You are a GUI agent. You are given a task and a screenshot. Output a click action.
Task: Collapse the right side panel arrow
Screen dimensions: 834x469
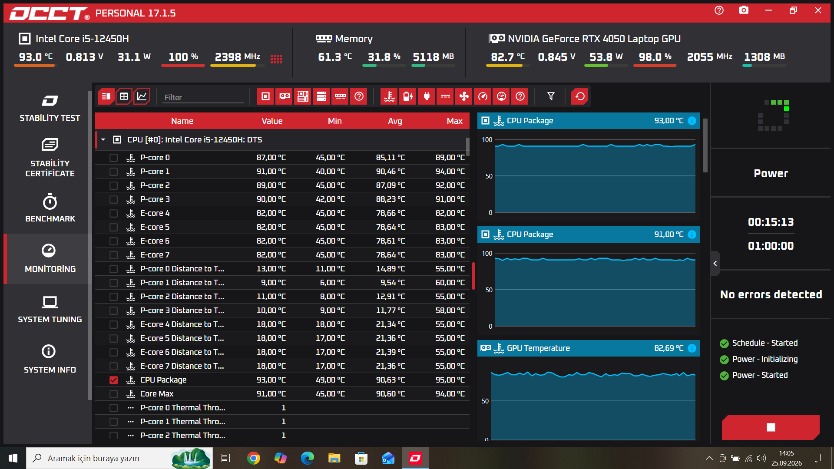715,263
